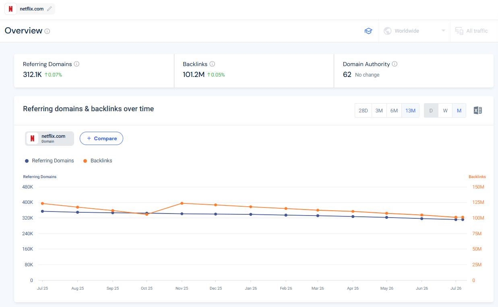This screenshot has height=307, width=498.
Task: Click 150M axis label
Action: coord(478,187)
